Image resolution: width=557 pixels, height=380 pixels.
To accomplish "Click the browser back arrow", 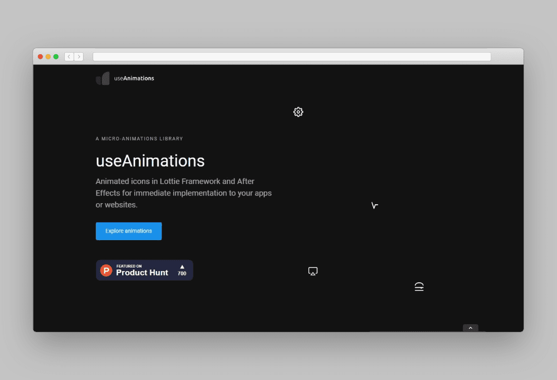I will click(x=69, y=56).
